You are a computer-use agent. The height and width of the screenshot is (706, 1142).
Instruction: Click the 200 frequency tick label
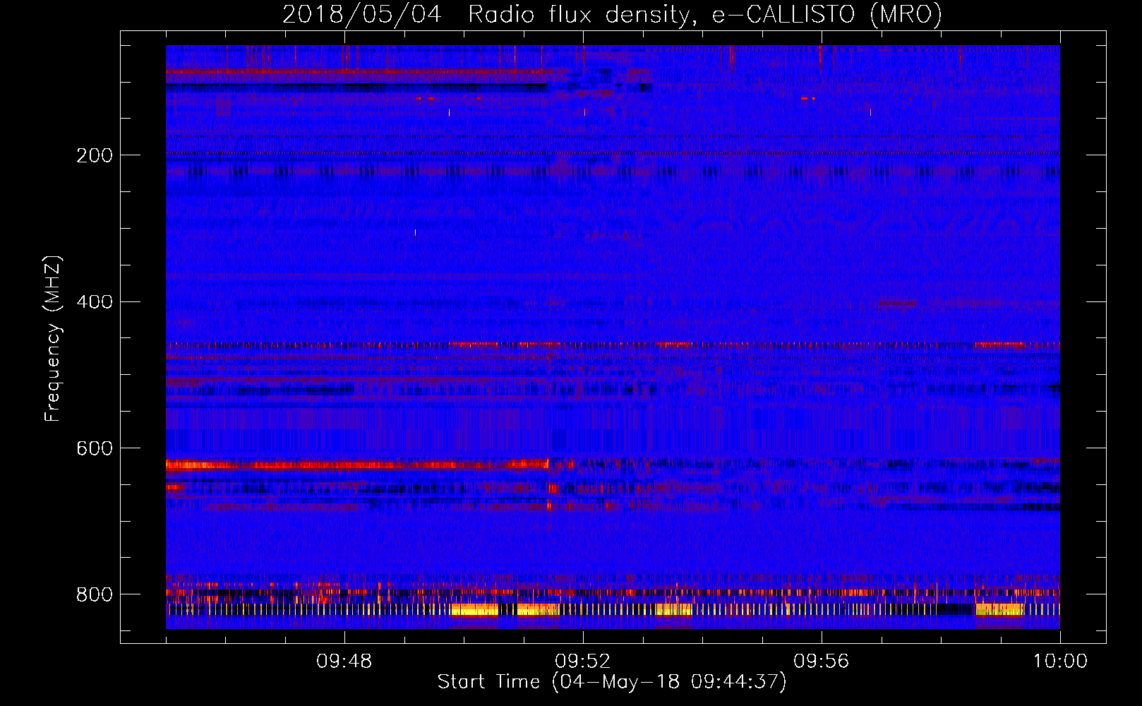(95, 155)
